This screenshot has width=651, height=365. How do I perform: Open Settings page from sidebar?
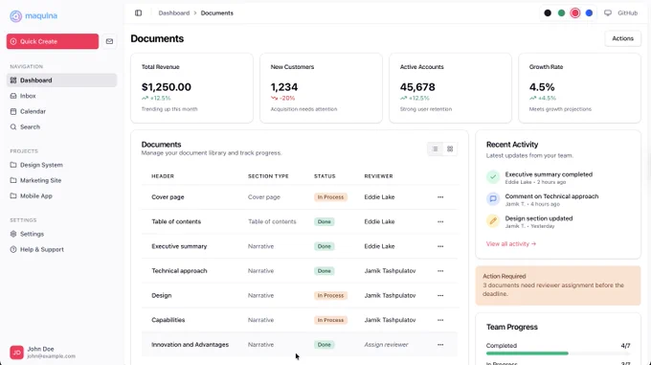[x=62, y=234]
